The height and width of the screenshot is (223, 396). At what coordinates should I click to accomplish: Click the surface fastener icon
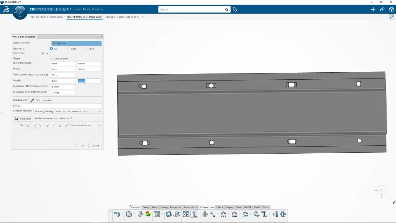245,214
